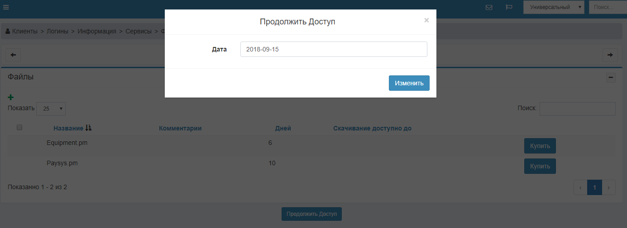Click Купить button for Equipment.pm
This screenshot has width=627, height=228.
pyautogui.click(x=540, y=146)
